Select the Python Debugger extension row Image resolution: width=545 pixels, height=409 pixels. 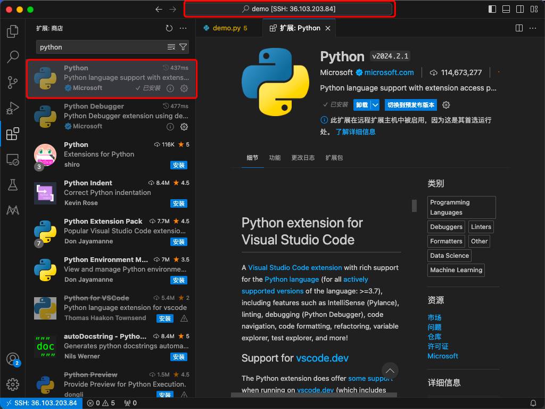click(x=111, y=117)
